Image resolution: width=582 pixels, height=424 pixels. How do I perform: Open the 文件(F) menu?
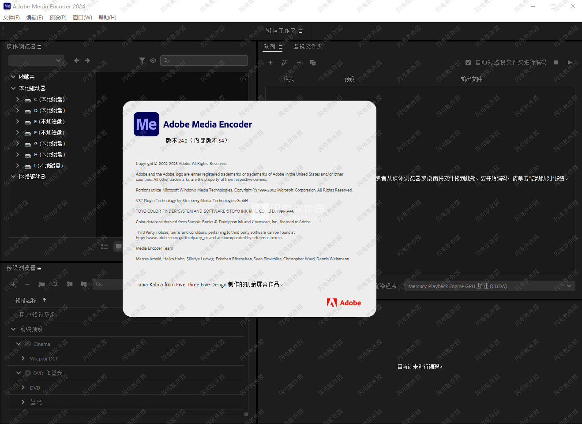pos(11,18)
